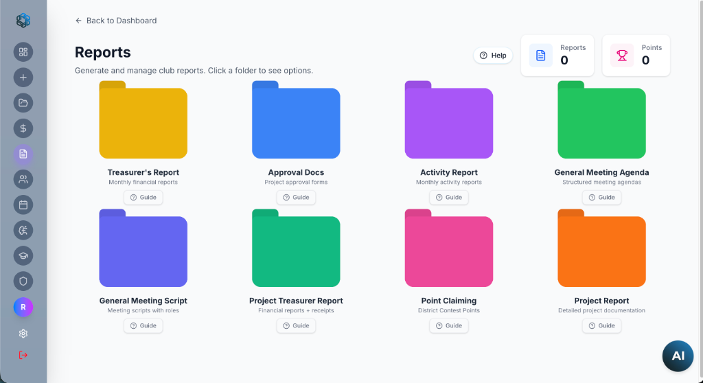Image resolution: width=703 pixels, height=383 pixels.
Task: Open Guide for Project Treasurer Report
Action: coord(296,326)
